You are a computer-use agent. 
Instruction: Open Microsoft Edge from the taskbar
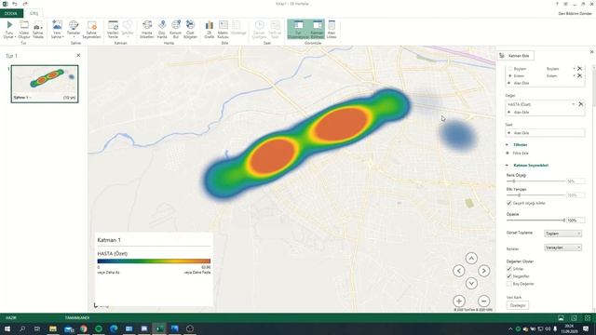tap(114, 328)
